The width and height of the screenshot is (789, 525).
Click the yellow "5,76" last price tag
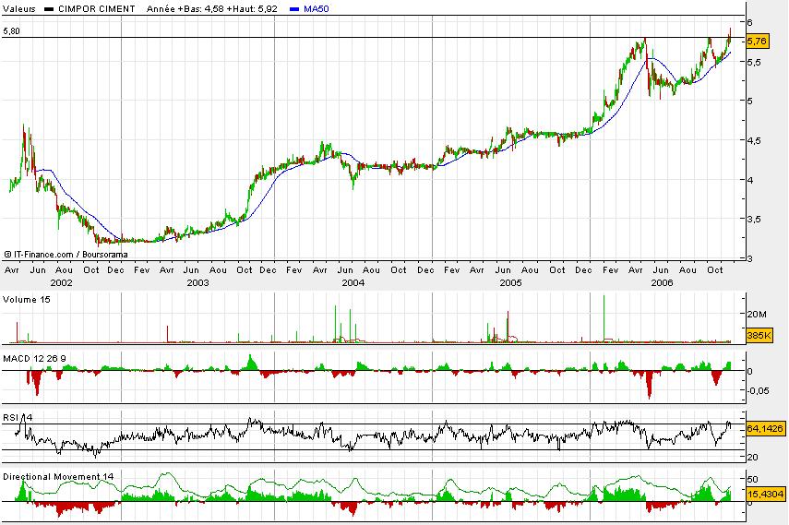click(758, 42)
